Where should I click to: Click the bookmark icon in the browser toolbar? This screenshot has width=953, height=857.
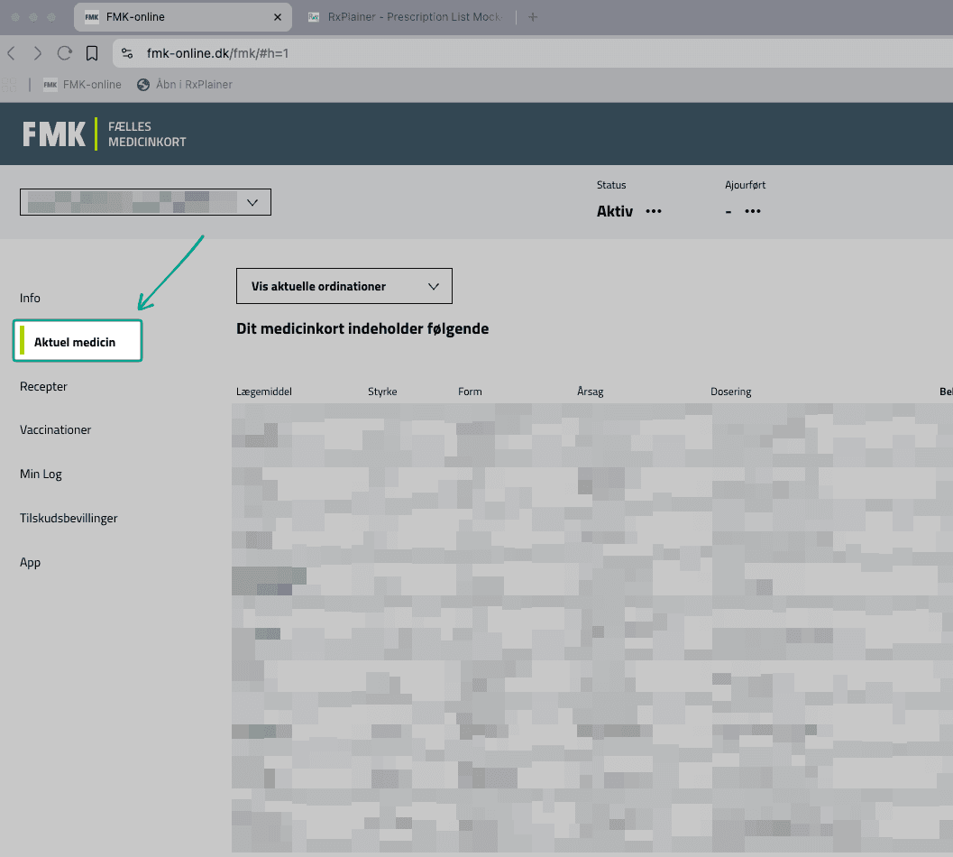92,52
